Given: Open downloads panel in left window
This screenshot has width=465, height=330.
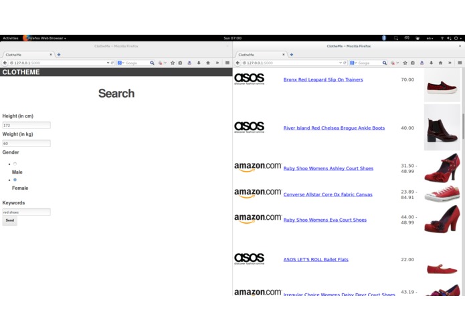Looking at the screenshot, I should click(x=199, y=63).
